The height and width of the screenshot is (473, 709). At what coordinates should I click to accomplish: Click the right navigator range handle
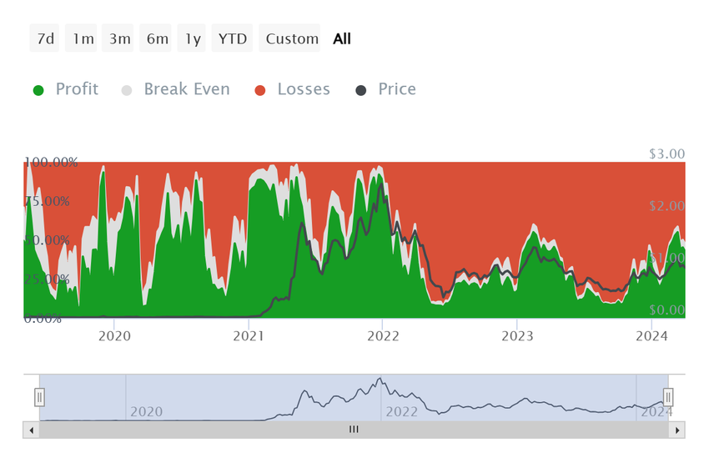pos(668,397)
